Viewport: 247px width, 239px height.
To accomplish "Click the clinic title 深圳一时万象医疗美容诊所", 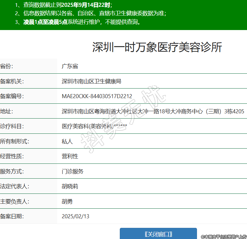I will [157, 47].
